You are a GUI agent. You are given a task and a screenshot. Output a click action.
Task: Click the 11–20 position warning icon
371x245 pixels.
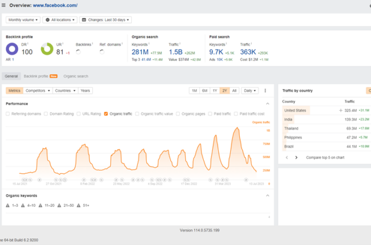[41, 206]
